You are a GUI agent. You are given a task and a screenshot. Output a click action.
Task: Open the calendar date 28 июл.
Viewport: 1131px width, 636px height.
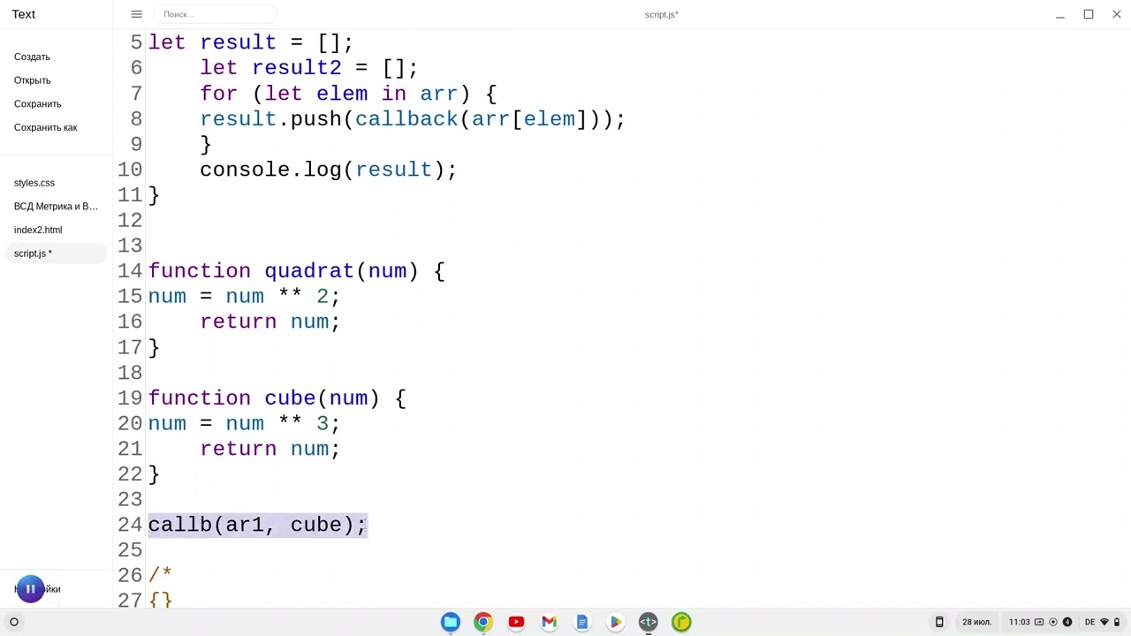click(976, 622)
